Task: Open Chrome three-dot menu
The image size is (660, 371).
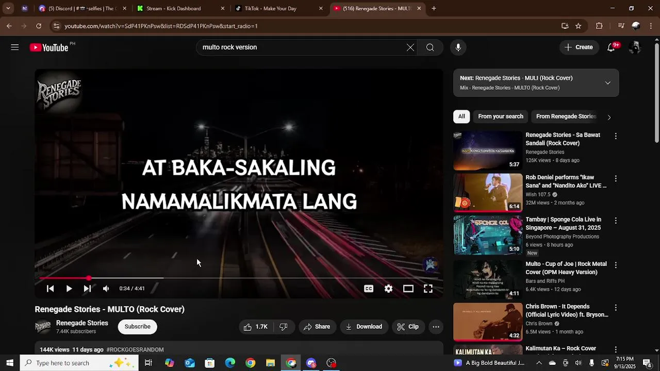Action: click(651, 26)
